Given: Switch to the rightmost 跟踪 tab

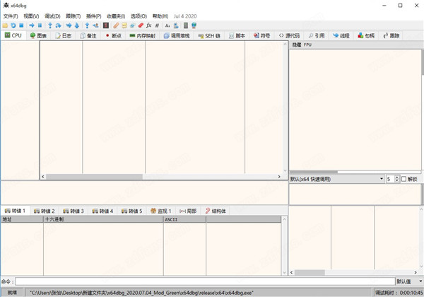Looking at the screenshot, I should tap(391, 35).
